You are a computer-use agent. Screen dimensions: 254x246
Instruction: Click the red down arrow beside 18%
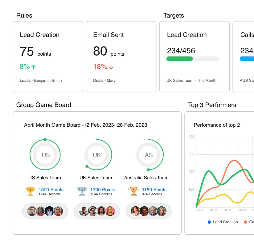(111, 67)
